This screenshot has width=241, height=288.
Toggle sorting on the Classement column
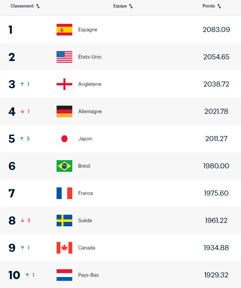[37, 6]
